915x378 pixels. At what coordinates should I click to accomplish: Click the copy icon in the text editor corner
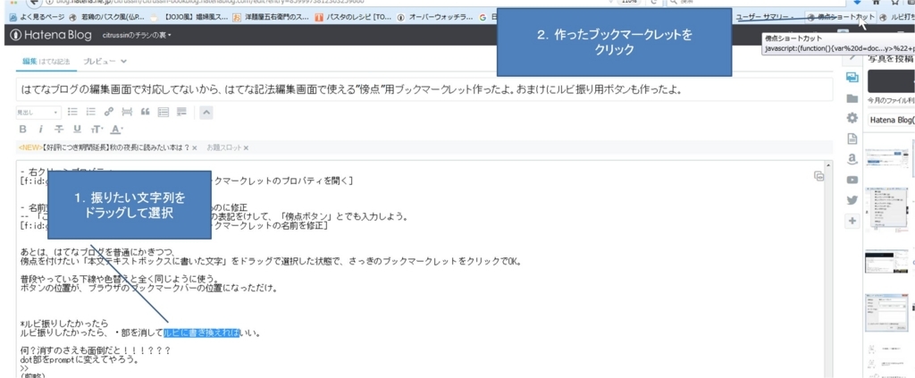point(818,175)
